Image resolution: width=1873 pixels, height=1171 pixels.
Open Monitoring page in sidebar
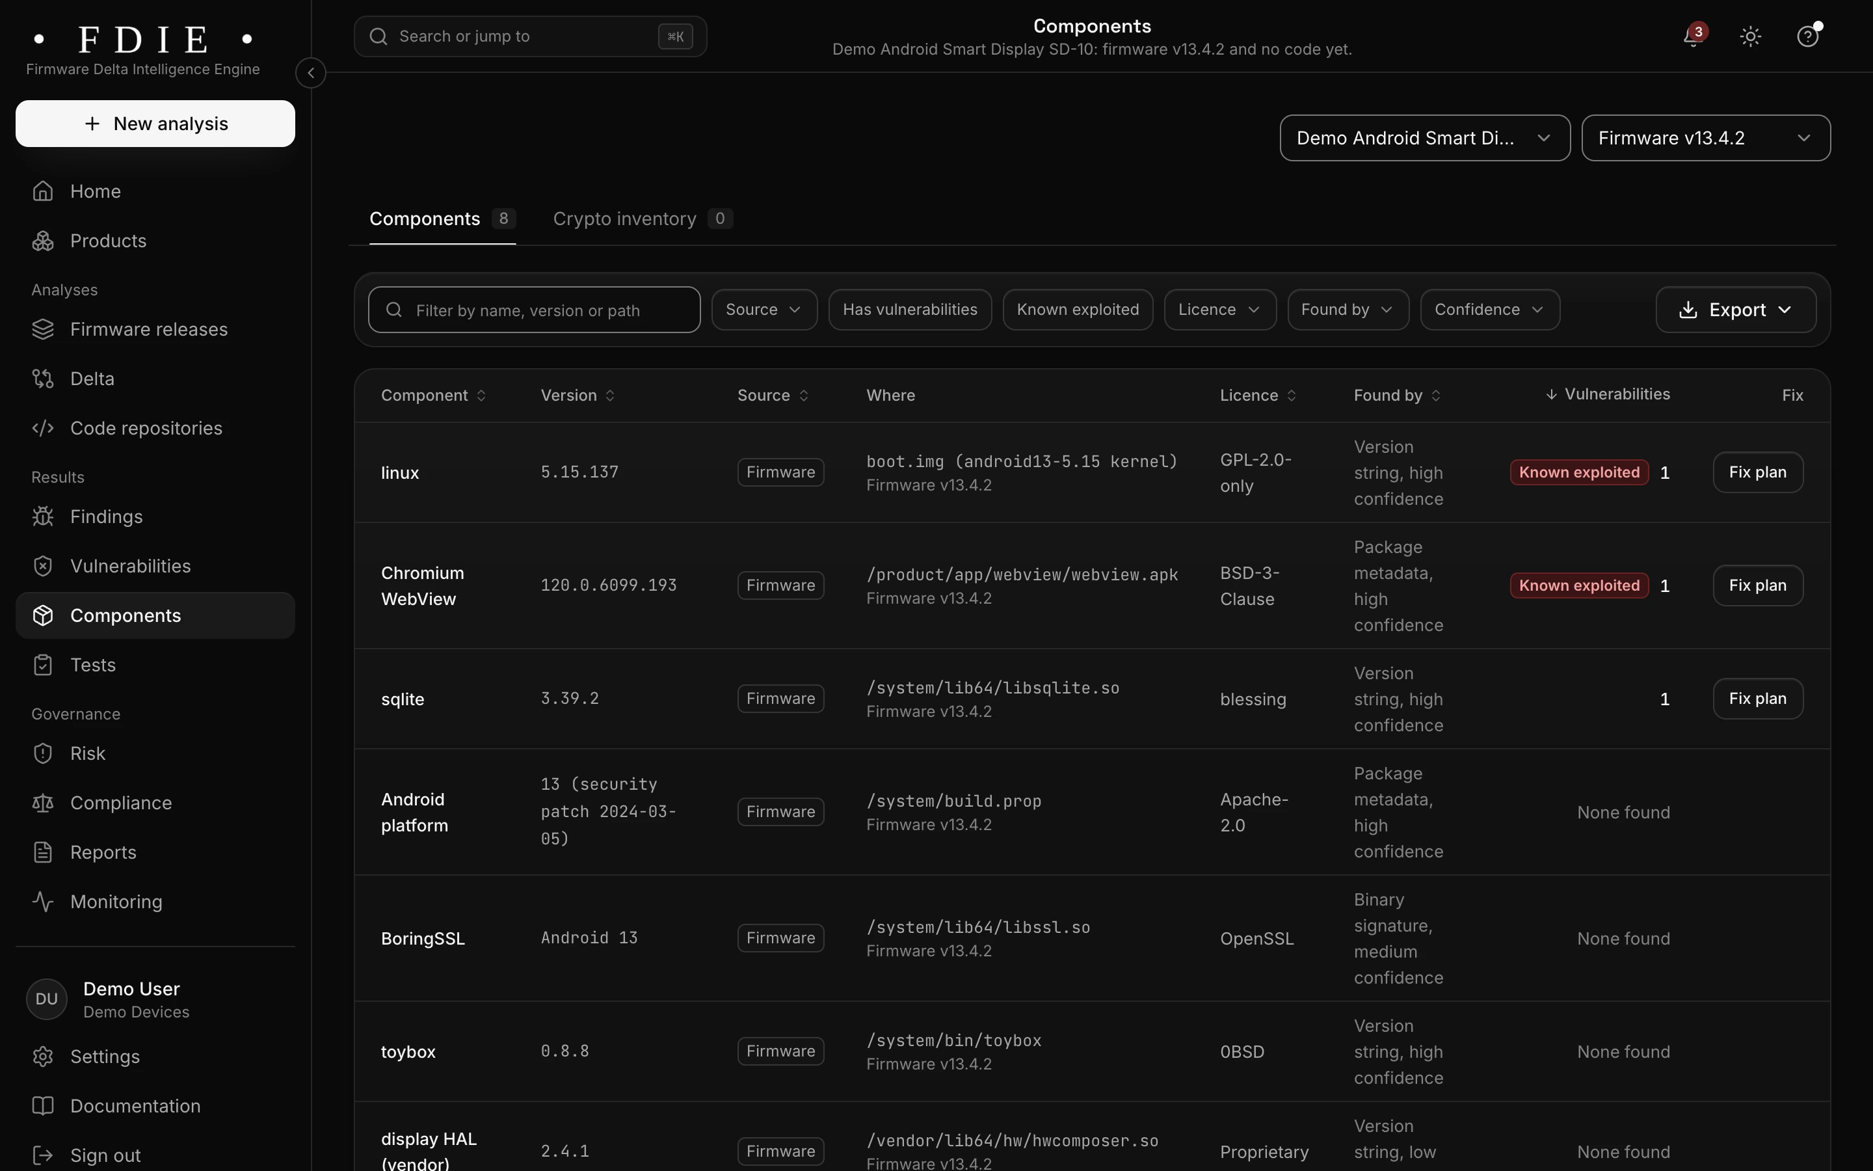click(x=155, y=902)
